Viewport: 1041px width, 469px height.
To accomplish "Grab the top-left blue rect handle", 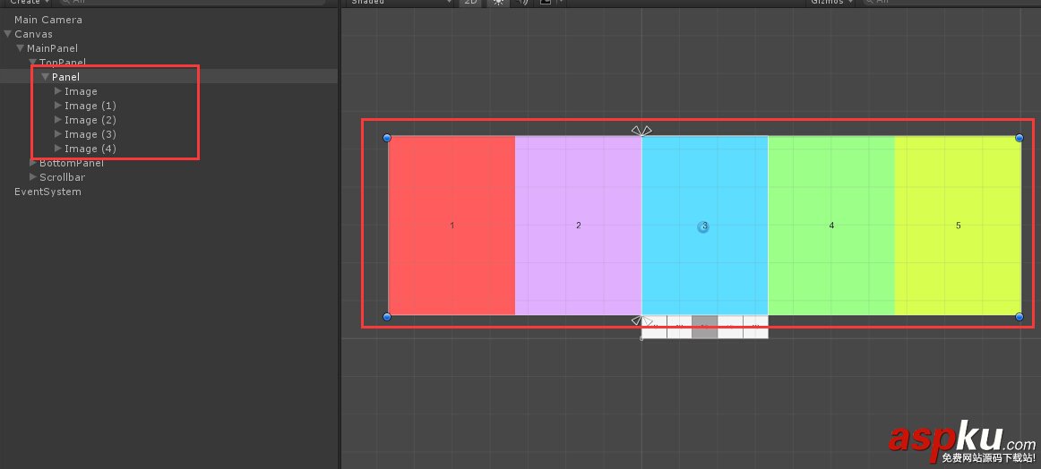I will 387,138.
